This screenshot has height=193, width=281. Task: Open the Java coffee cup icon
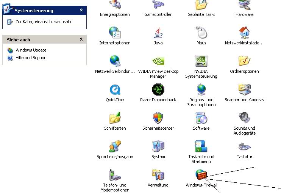pos(158,33)
